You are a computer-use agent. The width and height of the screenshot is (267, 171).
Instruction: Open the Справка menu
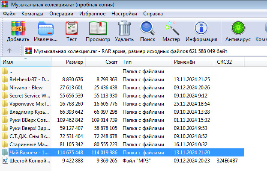153,14
